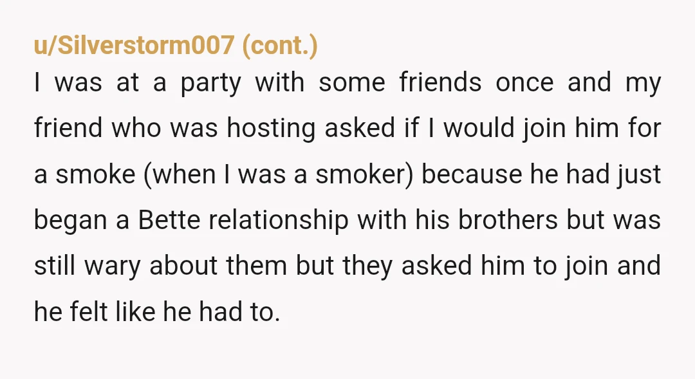695x379 pixels.
Task: Select the word "friends" in the paragraph
Action: 440,82
